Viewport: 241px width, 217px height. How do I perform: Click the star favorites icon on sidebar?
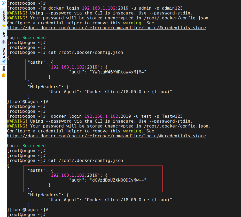pos(3,25)
